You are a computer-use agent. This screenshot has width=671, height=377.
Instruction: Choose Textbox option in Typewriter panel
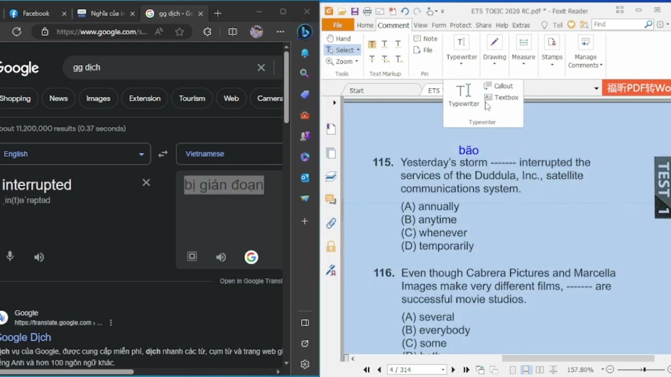tap(501, 97)
